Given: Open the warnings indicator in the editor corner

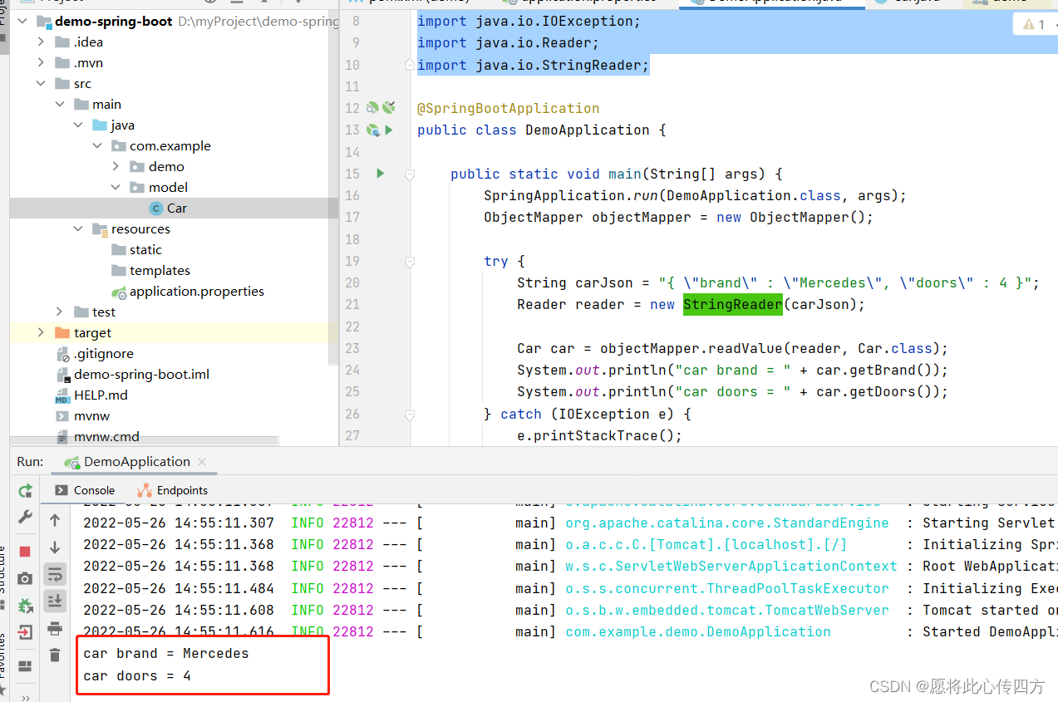Looking at the screenshot, I should [1035, 25].
